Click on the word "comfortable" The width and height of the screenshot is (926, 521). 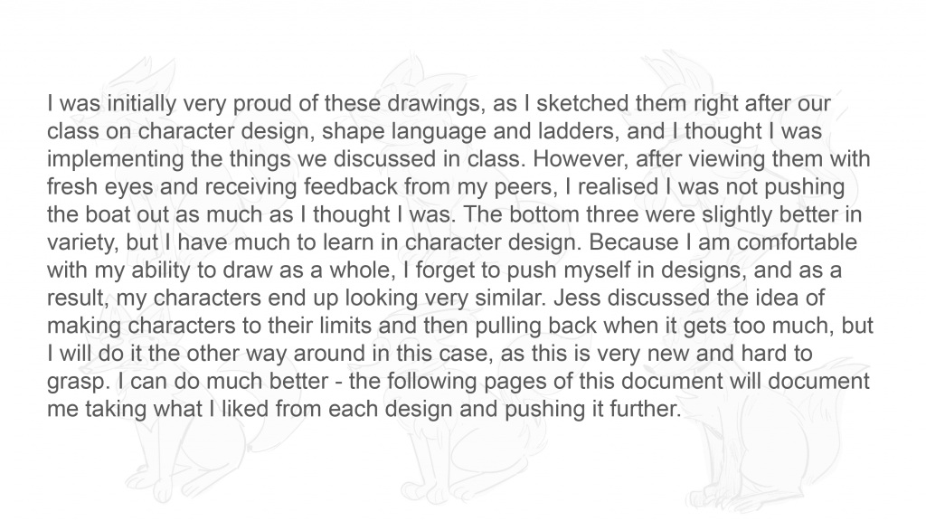tap(797, 242)
